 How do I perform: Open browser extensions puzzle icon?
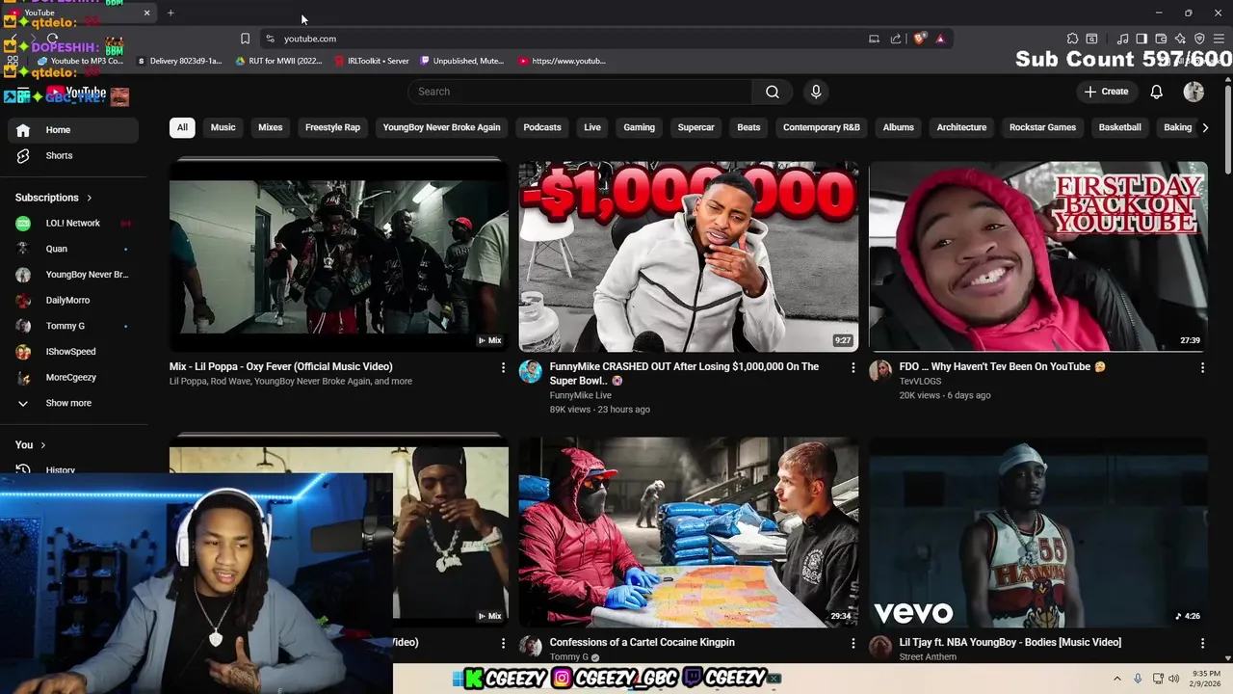coord(1072,39)
